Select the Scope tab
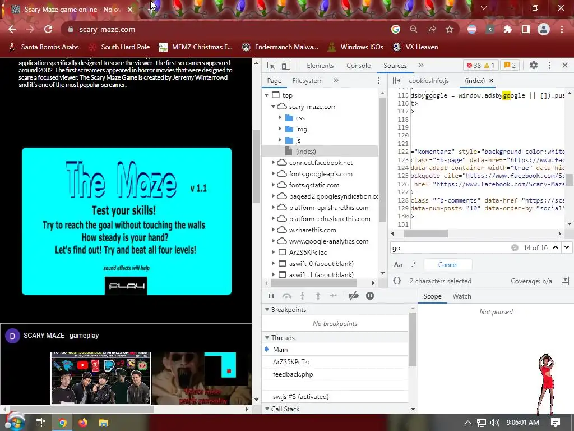Screen dimensions: 574x431 click(432, 296)
